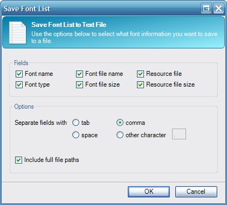The height and width of the screenshot is (205, 227).
Task: Select the tab separator radio button
Action: coord(75,123)
